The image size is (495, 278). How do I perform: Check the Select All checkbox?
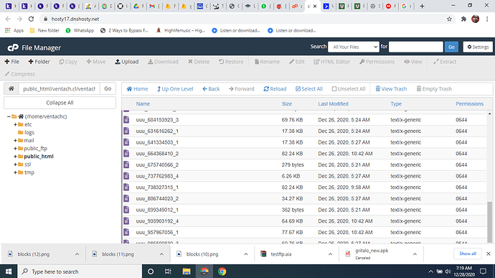coord(298,89)
